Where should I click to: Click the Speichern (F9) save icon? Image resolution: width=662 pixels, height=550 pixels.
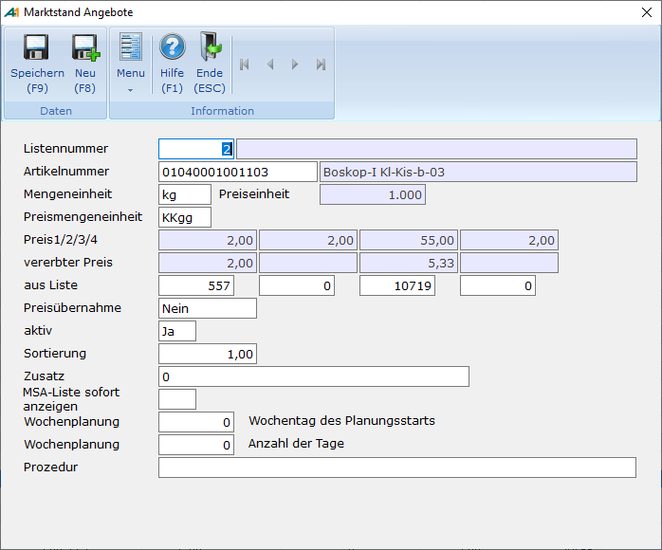point(36,47)
